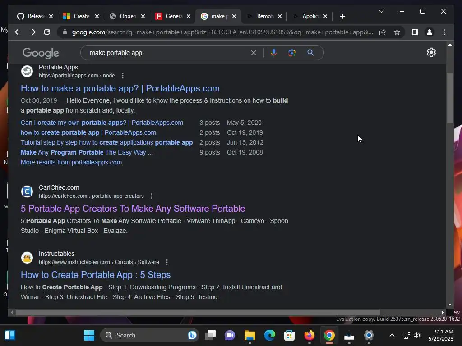Open Settings gear on taskbar
The width and height of the screenshot is (462, 346).
(369, 335)
